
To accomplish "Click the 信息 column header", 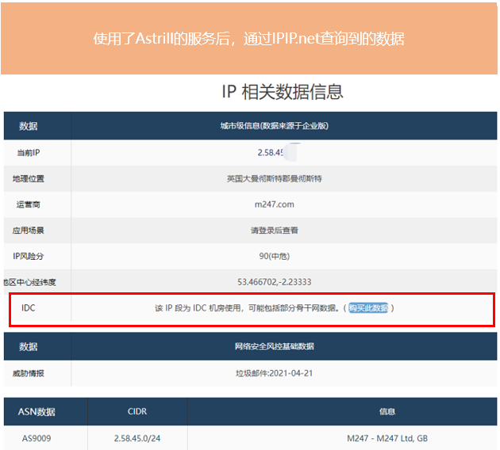I will (x=387, y=411).
